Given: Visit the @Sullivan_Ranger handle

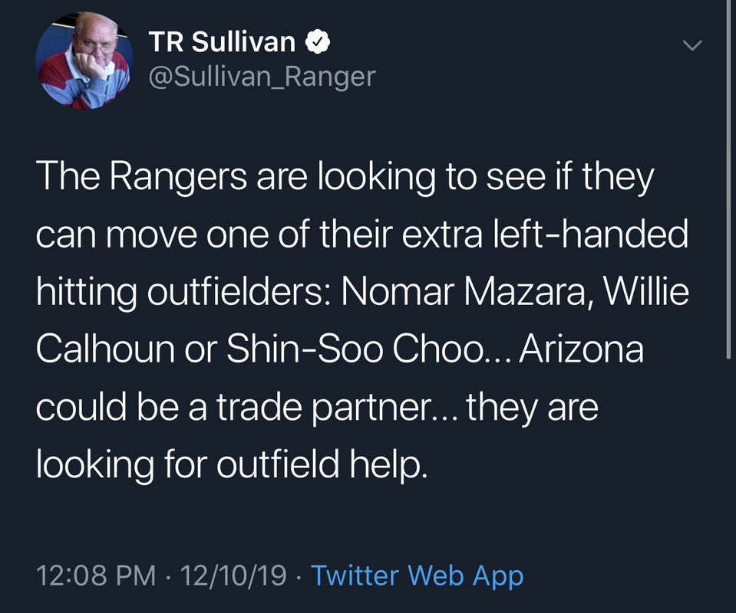Looking at the screenshot, I should [x=262, y=77].
